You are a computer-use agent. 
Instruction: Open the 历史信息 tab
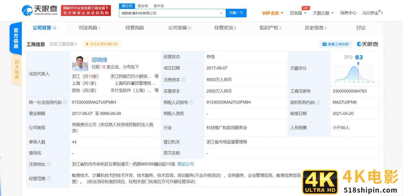coord(315,28)
